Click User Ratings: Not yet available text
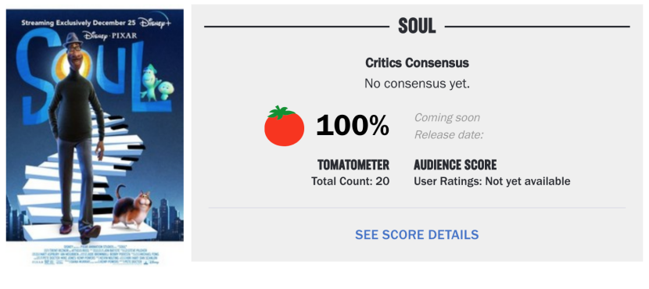The height and width of the screenshot is (289, 649). [x=492, y=181]
